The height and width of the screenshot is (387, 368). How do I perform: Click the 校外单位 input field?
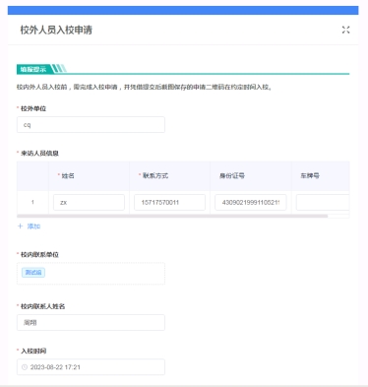click(x=91, y=125)
